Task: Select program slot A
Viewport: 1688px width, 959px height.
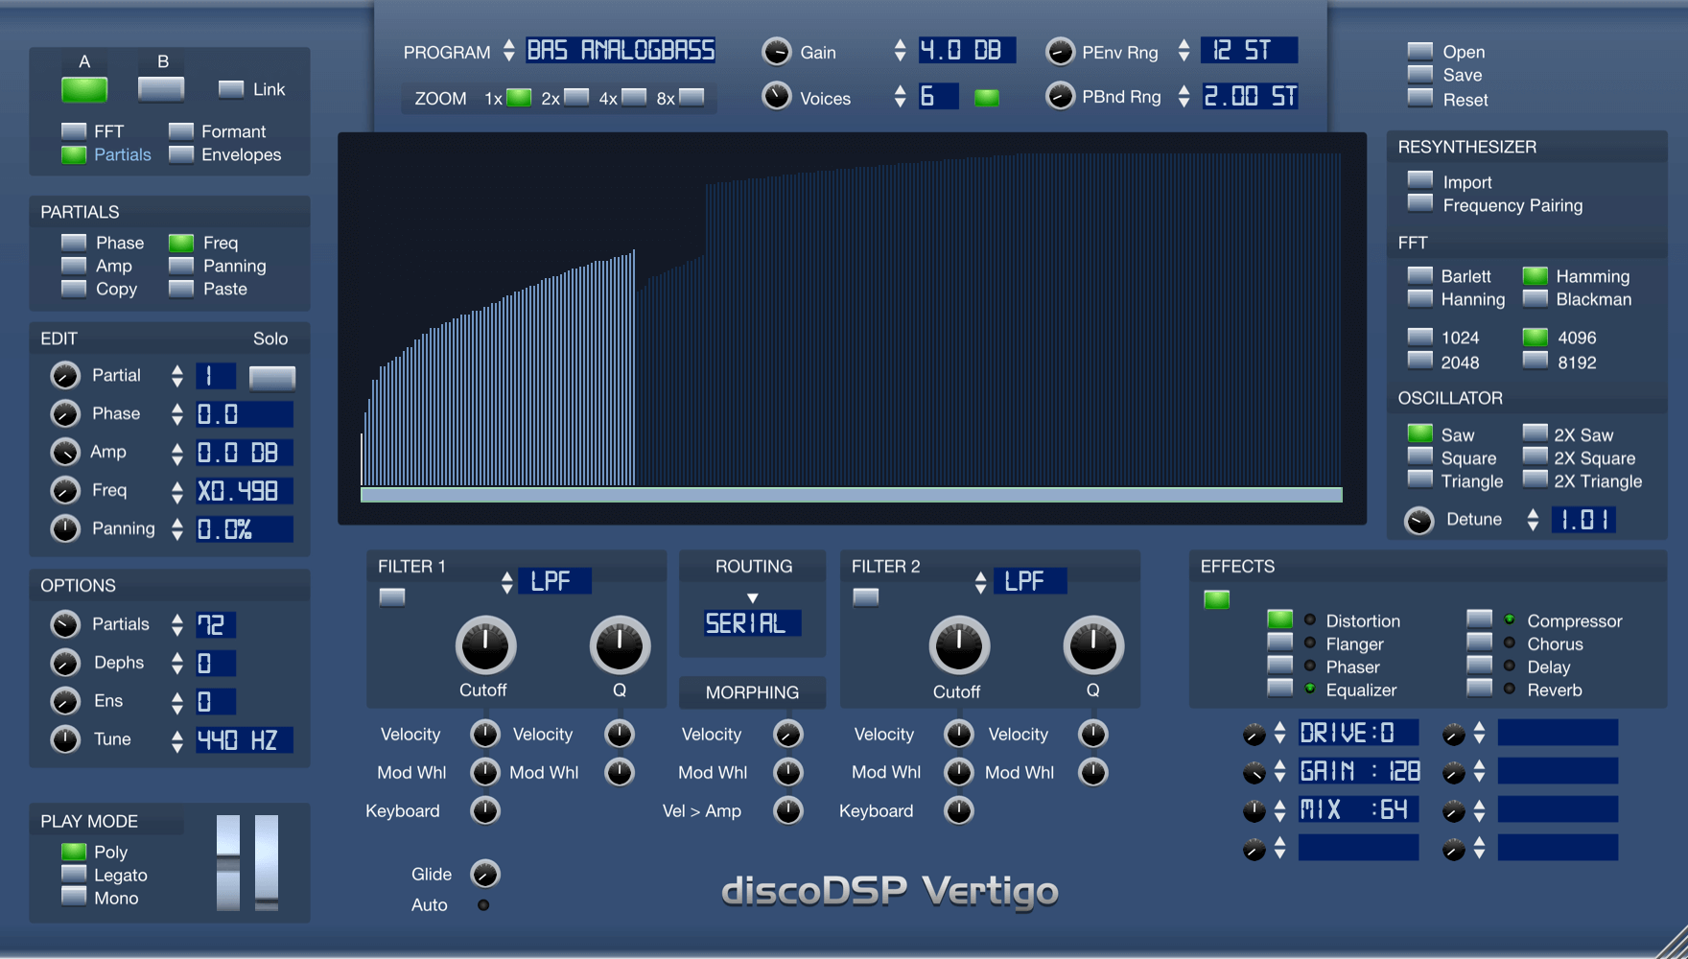Action: 84,89
